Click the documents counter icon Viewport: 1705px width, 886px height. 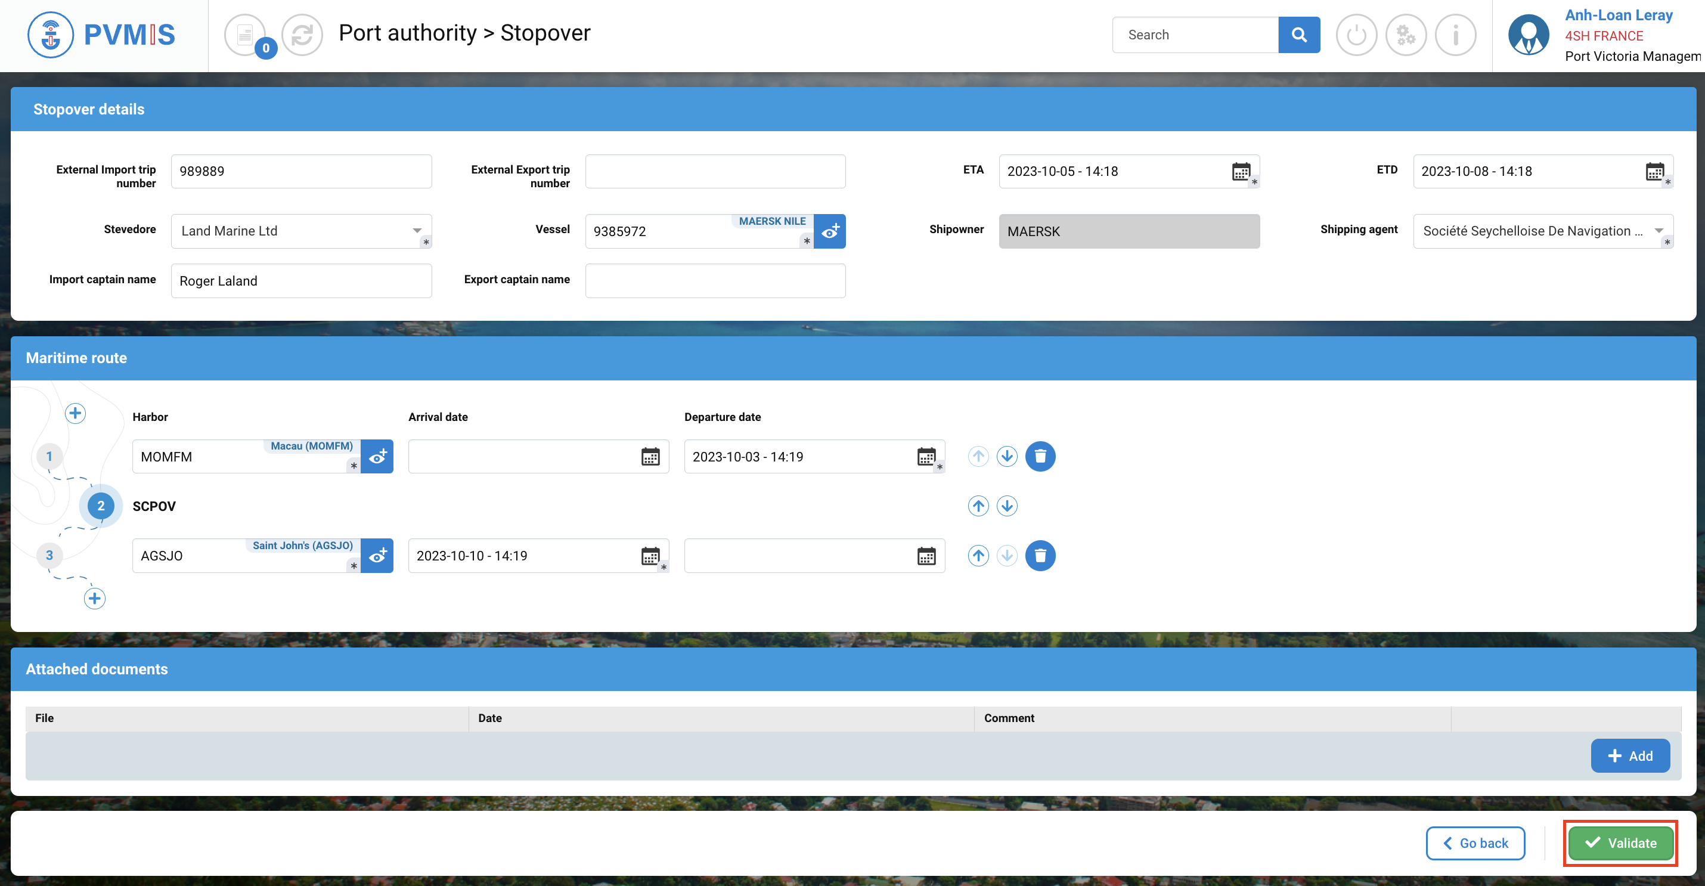[x=246, y=35]
